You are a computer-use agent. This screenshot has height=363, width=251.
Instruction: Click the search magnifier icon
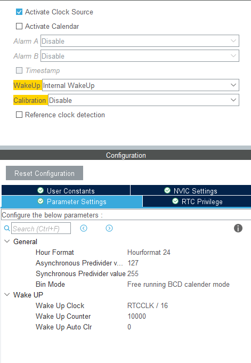(x=7, y=228)
